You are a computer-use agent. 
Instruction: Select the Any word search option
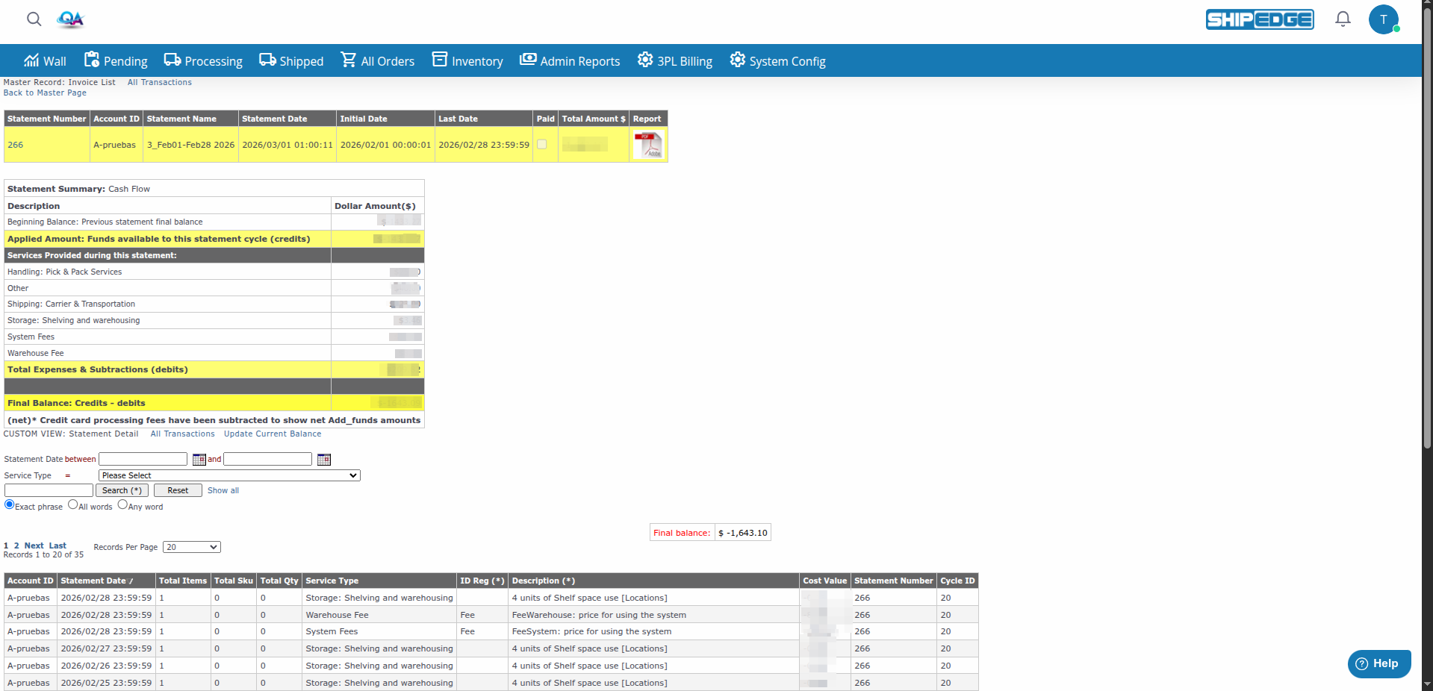tap(122, 504)
